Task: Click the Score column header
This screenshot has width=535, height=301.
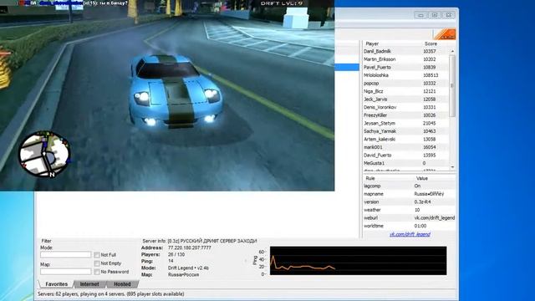Action: (431, 43)
